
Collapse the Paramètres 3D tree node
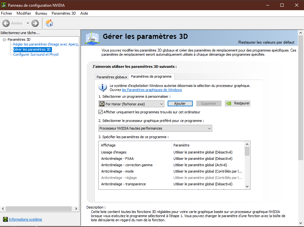coord(4,39)
